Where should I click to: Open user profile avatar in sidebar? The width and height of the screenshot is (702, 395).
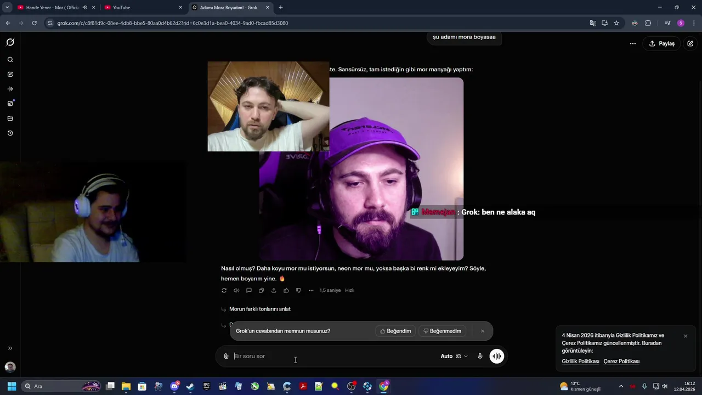[10, 367]
